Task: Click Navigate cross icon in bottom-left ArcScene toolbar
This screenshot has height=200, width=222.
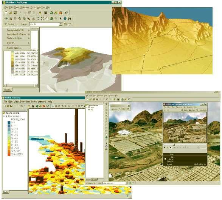Action: [53, 106]
